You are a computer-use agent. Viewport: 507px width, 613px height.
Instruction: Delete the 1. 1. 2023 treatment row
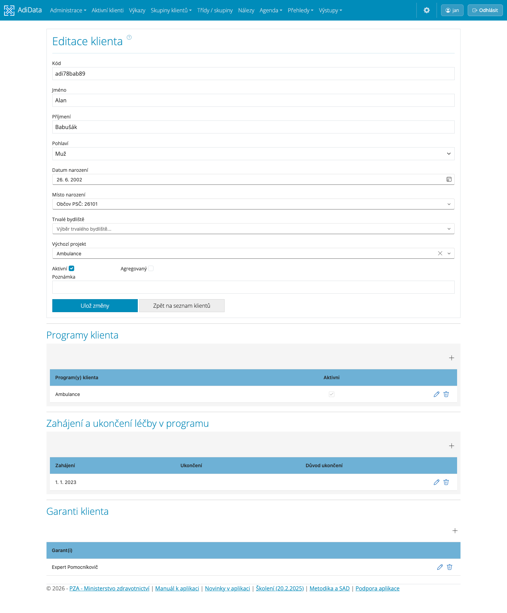tap(446, 482)
